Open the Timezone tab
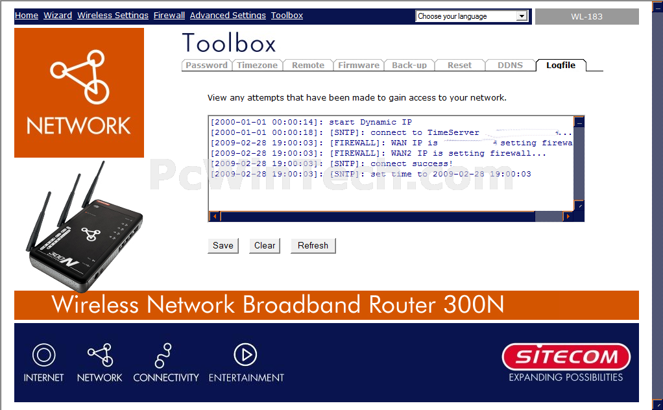This screenshot has height=410, width=663. click(x=257, y=65)
